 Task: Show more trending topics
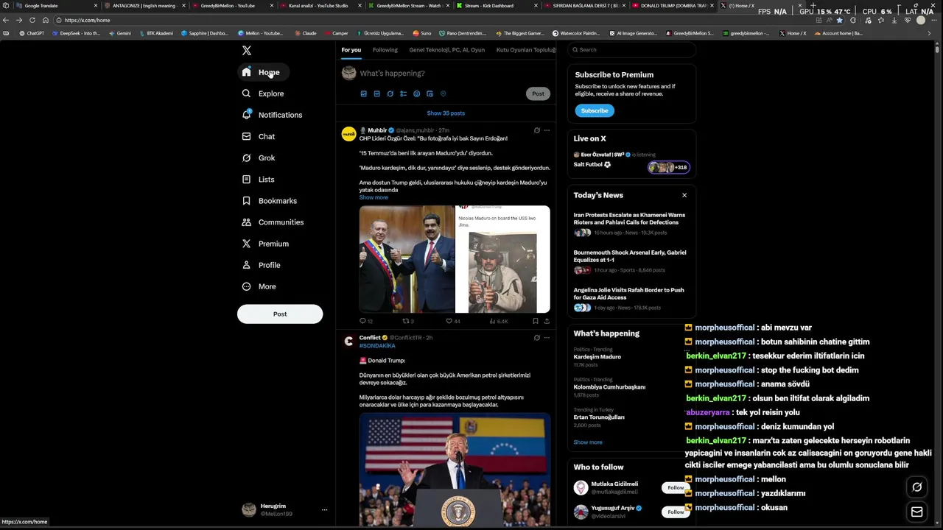point(588,442)
